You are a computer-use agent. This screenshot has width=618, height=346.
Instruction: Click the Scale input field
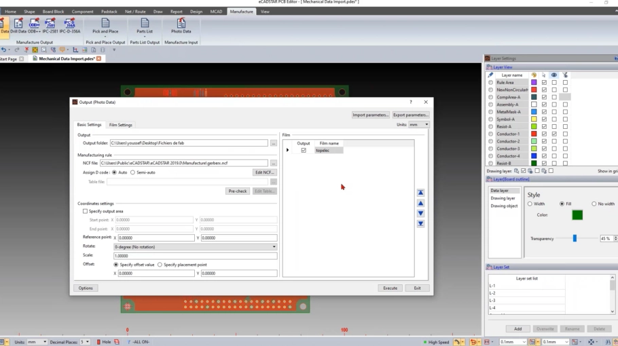pyautogui.click(x=196, y=256)
